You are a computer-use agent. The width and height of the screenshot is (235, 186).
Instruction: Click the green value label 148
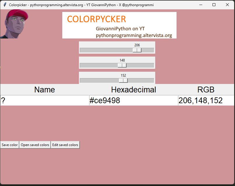click(x=122, y=60)
